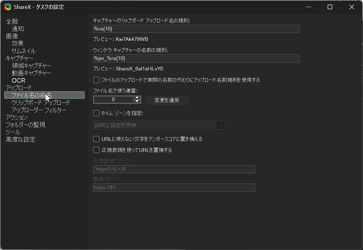Increase the sequence number with up arrow
Viewport: 363px width, 250px height.
(x=137, y=98)
